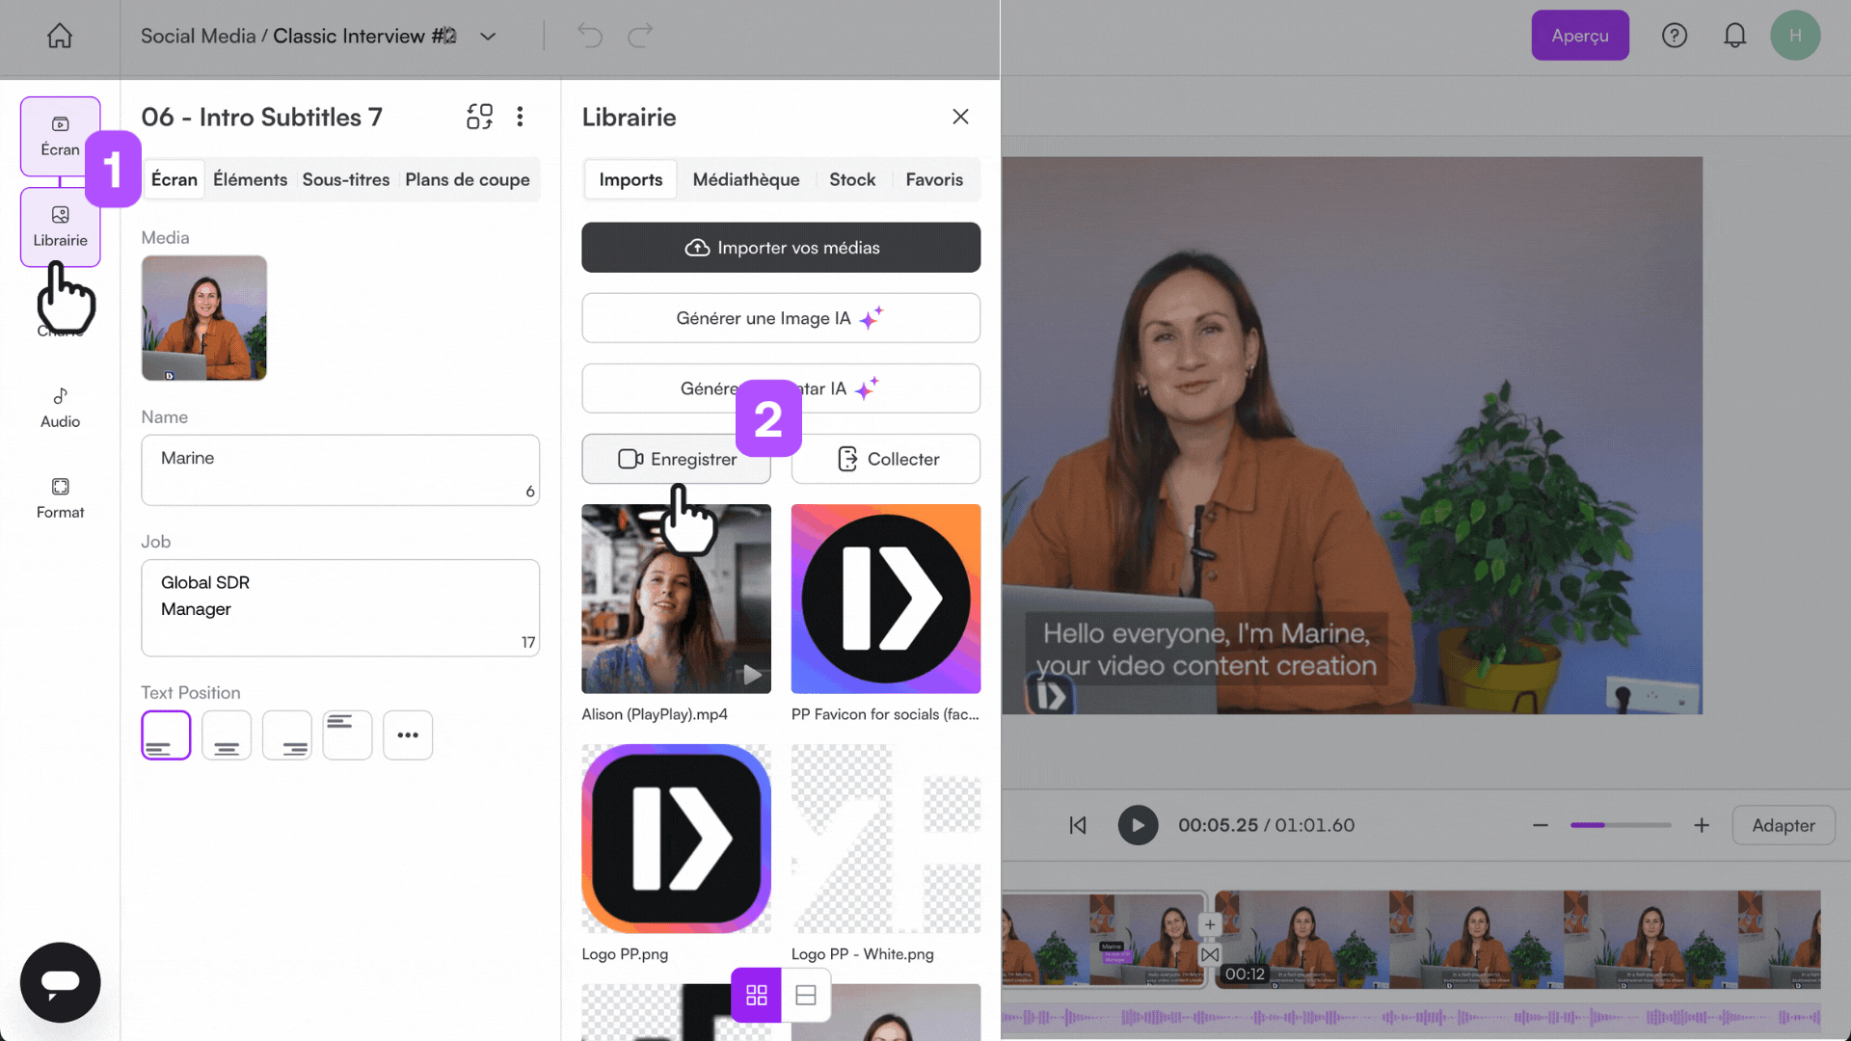Screen dimensions: 1851x1041
Task: Open the chat support bubble
Action: [x=60, y=982]
